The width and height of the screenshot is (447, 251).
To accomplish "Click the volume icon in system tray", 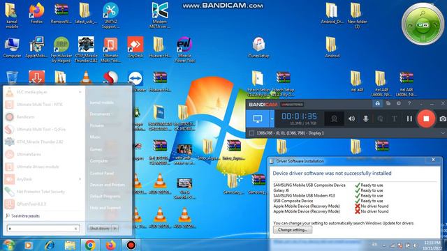I will click(415, 245).
